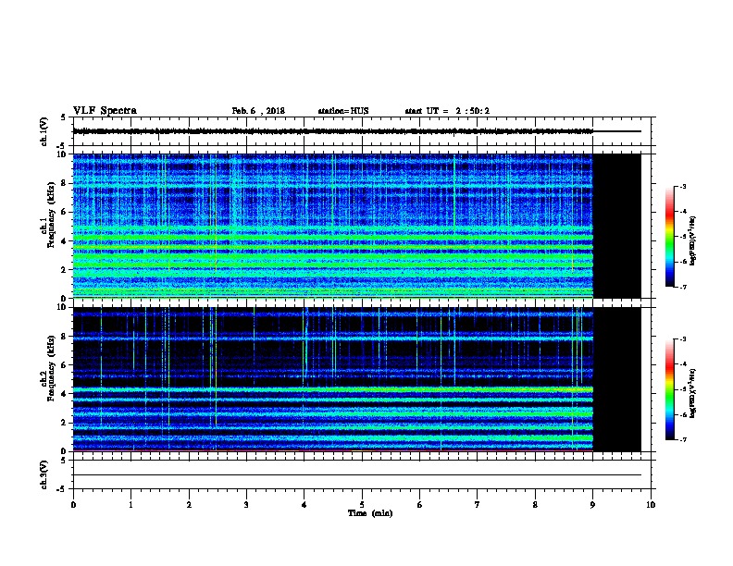
Task: Click the ch.2 spectrogram color scale bar
Action: click(669, 389)
